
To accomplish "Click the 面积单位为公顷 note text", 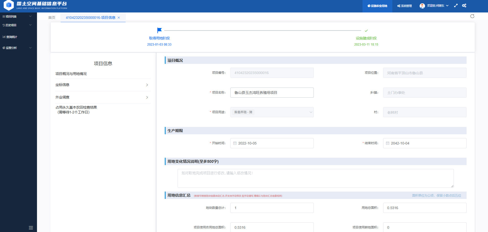I will pyautogui.click(x=436, y=196).
